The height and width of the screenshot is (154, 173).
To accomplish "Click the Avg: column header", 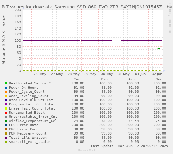I will pyautogui.click(x=132, y=79).
